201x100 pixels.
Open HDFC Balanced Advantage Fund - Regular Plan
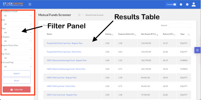(67, 60)
